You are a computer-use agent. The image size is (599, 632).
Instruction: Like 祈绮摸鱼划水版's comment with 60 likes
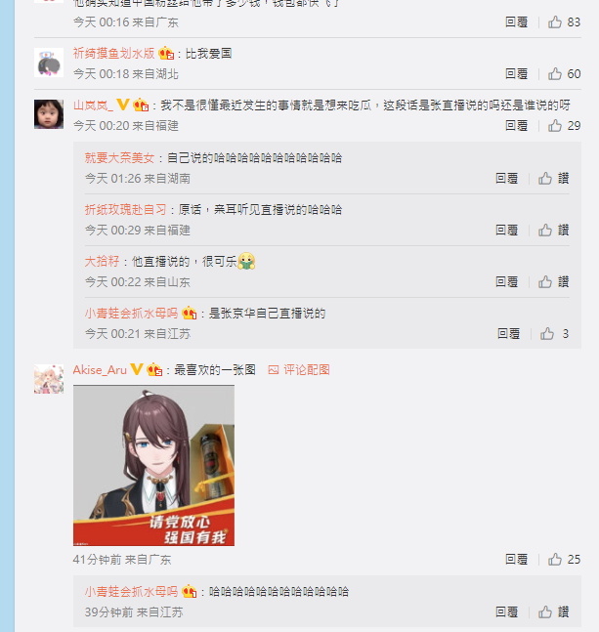pos(564,74)
